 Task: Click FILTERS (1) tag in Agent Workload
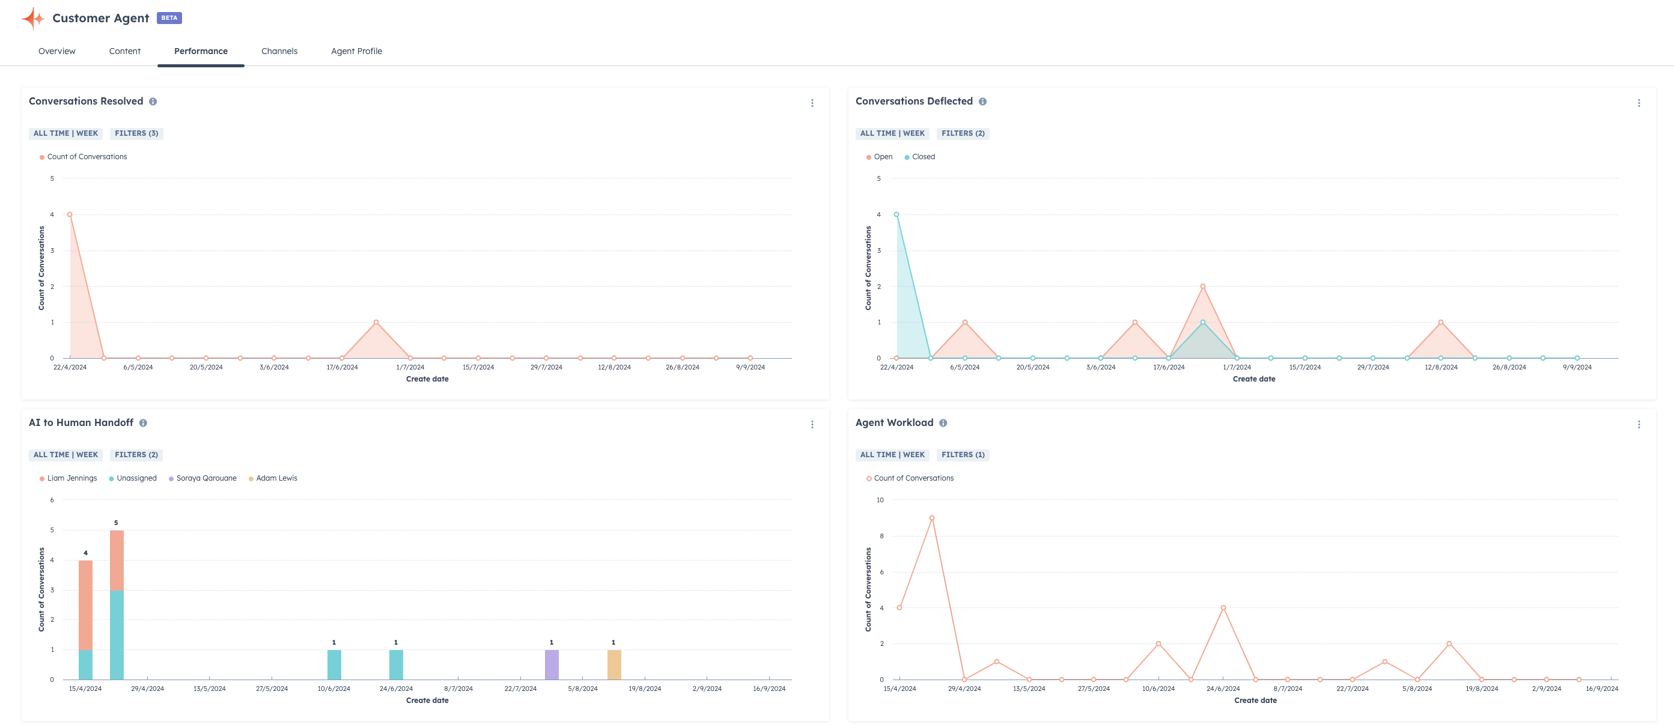(963, 455)
